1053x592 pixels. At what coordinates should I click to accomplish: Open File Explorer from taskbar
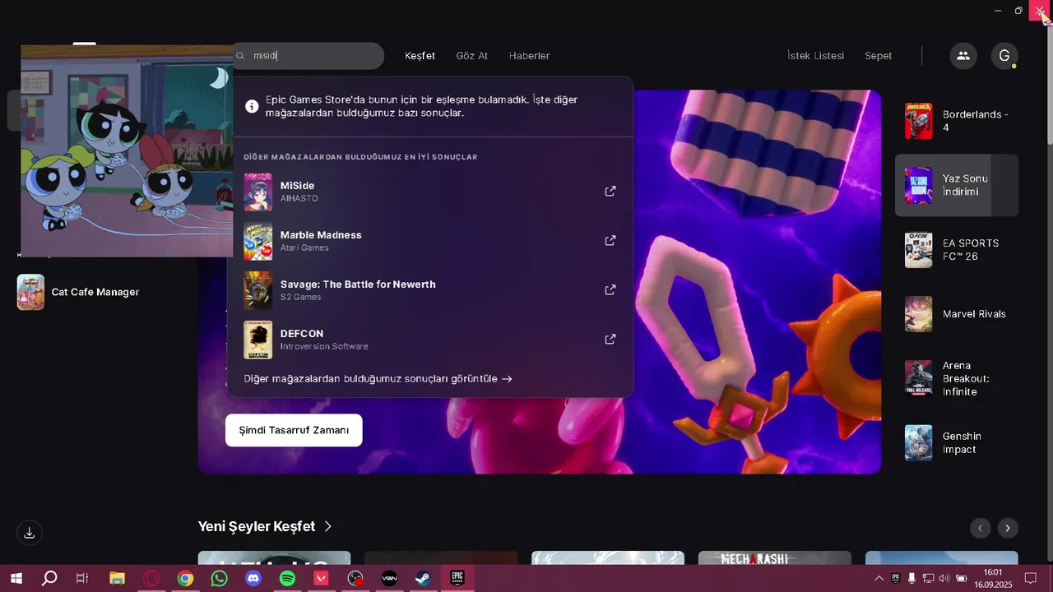[x=117, y=578]
